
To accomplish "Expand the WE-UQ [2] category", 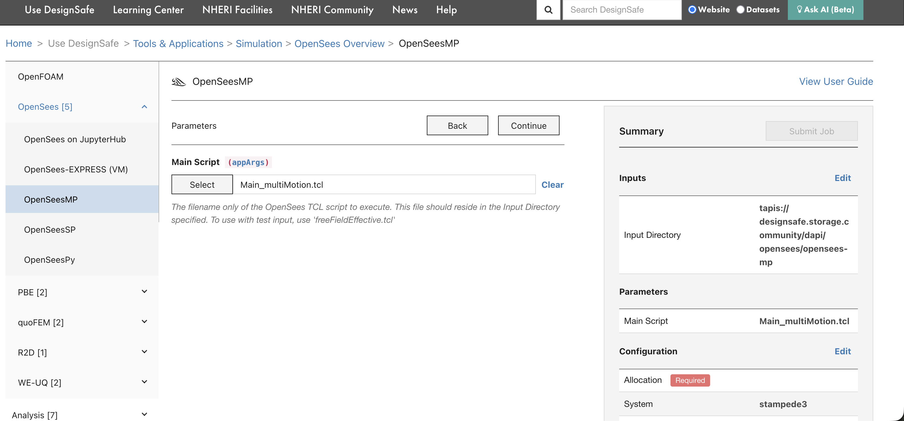I will [x=144, y=382].
